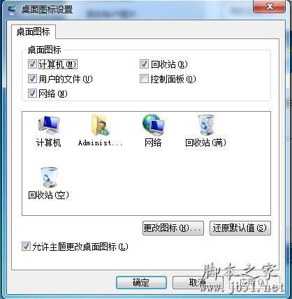Viewport: 292px width, 299px height.
Task: Uncheck the 计算机(M) checkbox
Action: [x=32, y=64]
